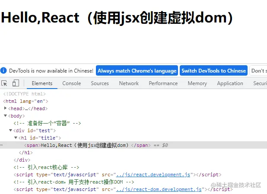
Task: Click the "title" id attribute value
Action: tap(48, 138)
